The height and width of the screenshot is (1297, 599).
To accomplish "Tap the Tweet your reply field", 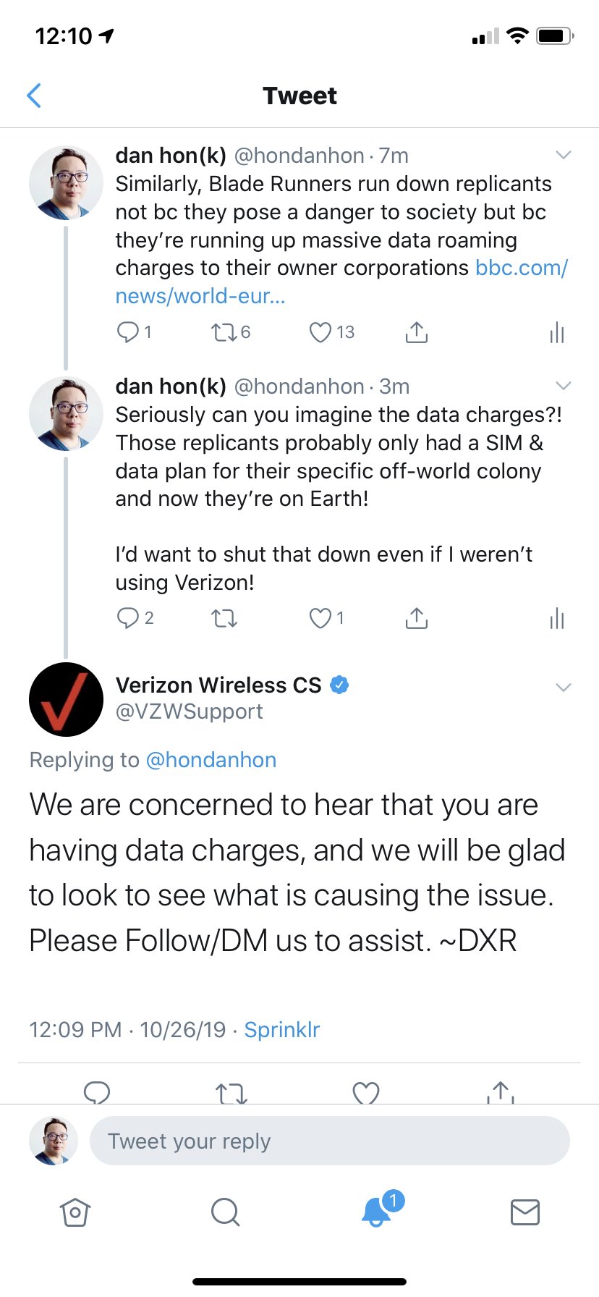I will click(329, 1141).
